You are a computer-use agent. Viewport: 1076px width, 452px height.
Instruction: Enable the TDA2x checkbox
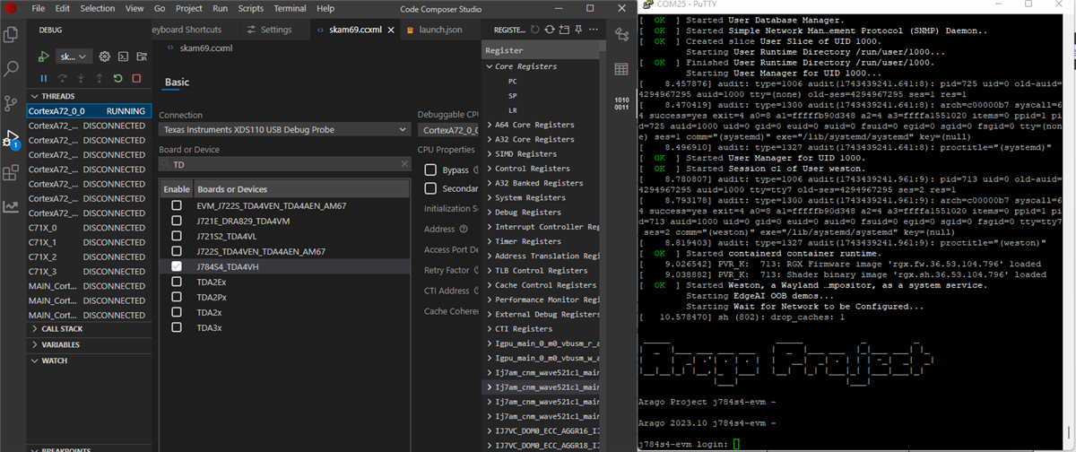click(x=177, y=313)
